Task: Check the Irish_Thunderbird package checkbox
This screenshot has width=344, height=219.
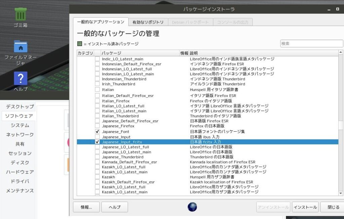Action: (x=97, y=84)
